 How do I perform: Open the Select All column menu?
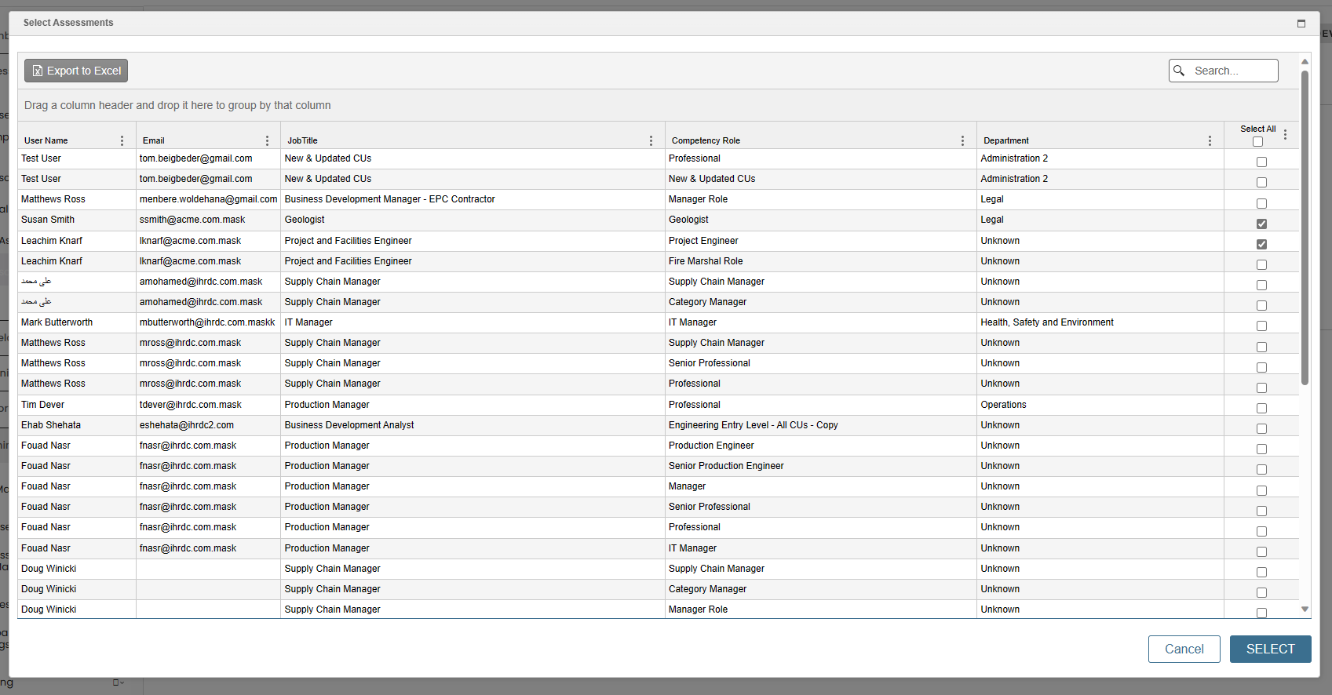click(1285, 135)
